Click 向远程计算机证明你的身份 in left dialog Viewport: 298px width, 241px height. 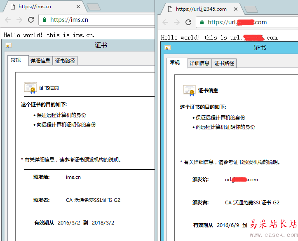pos(66,124)
